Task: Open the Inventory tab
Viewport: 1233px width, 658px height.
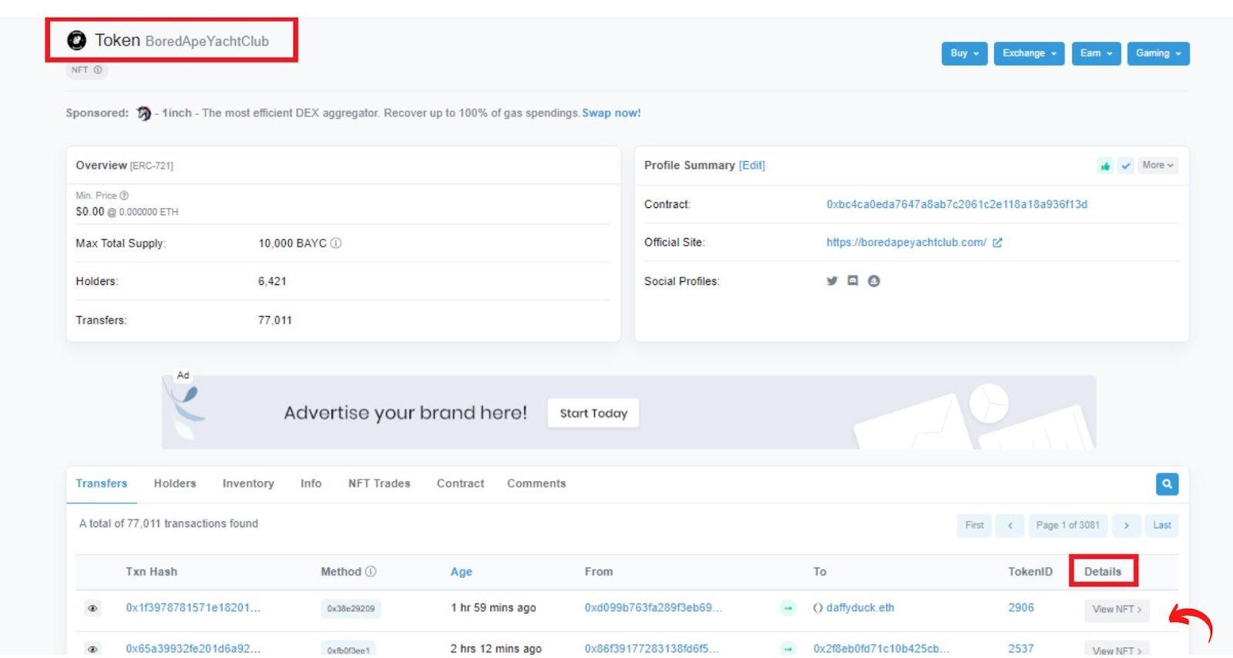Action: [248, 484]
